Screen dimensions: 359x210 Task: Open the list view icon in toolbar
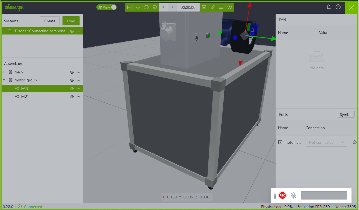(221, 7)
